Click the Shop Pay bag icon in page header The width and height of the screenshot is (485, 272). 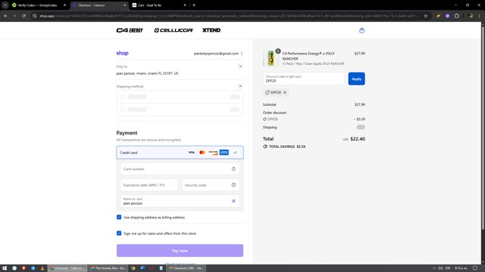361,30
